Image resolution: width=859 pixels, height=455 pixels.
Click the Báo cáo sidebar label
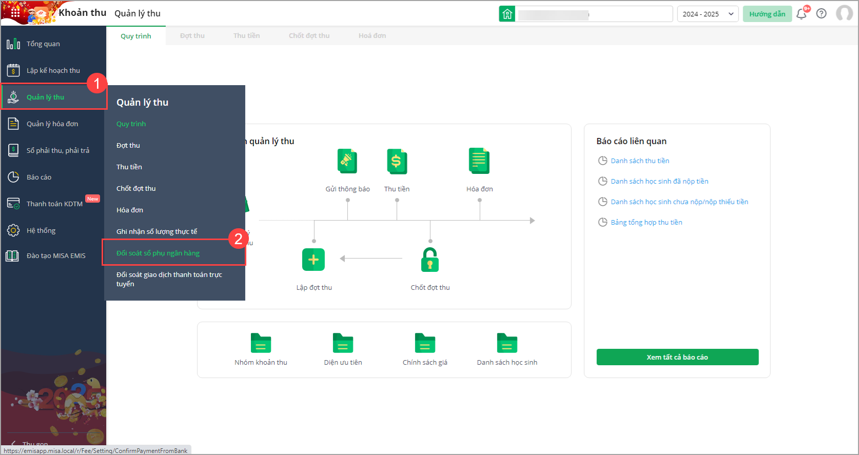tap(39, 177)
